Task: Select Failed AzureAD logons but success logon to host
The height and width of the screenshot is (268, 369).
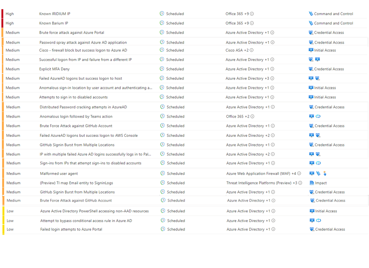Action: click(x=81, y=79)
